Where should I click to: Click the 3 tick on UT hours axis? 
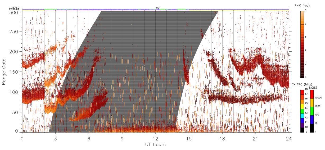point(56,138)
